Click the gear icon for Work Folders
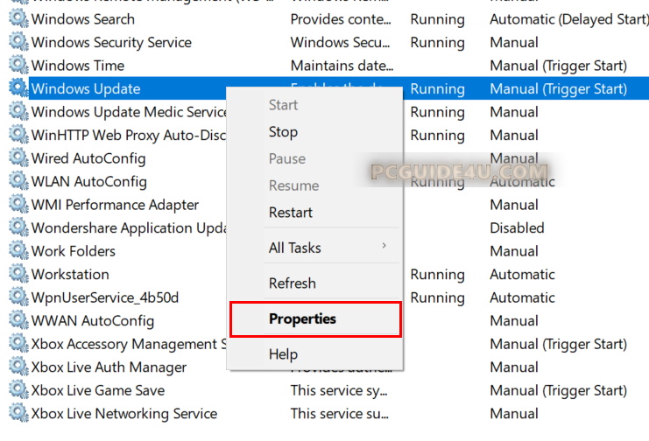 (x=18, y=251)
